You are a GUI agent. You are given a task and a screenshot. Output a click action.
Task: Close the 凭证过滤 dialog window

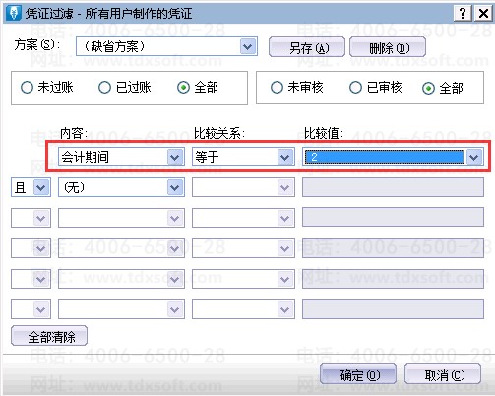483,13
